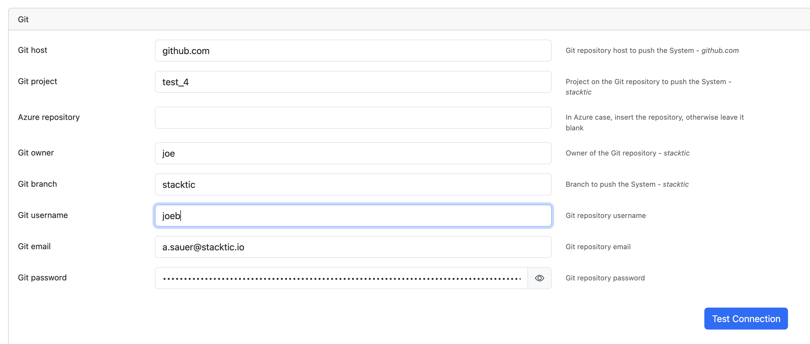Click the Git section header
This screenshot has width=810, height=344.
pyautogui.click(x=23, y=19)
